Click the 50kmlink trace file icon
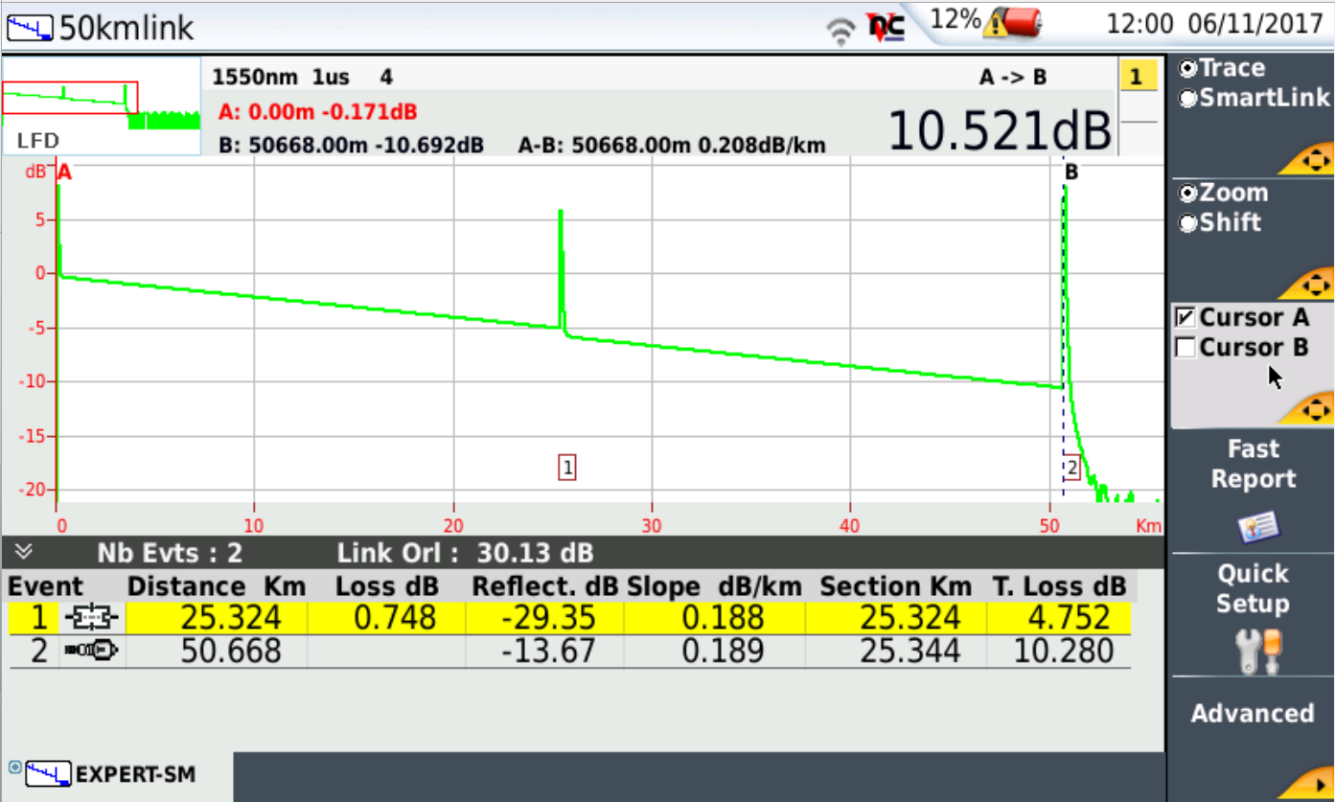This screenshot has width=1335, height=802. point(30,28)
